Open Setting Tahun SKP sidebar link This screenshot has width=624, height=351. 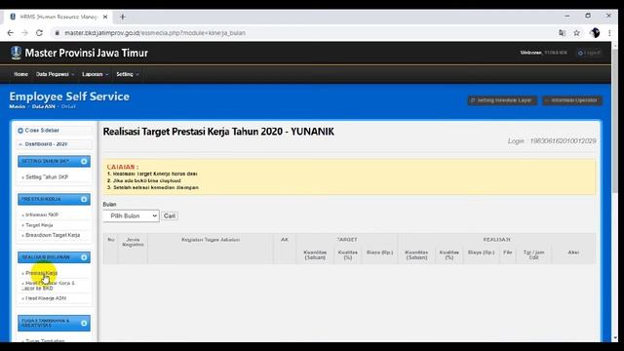point(47,177)
